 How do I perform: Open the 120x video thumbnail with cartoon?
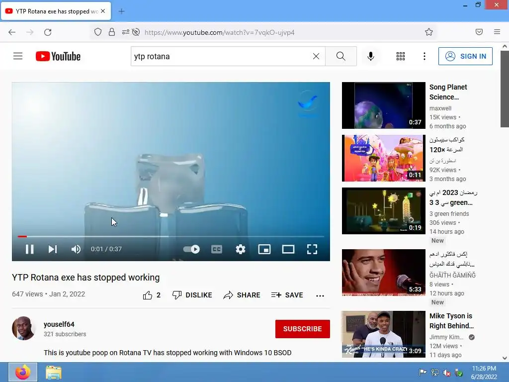(x=383, y=158)
